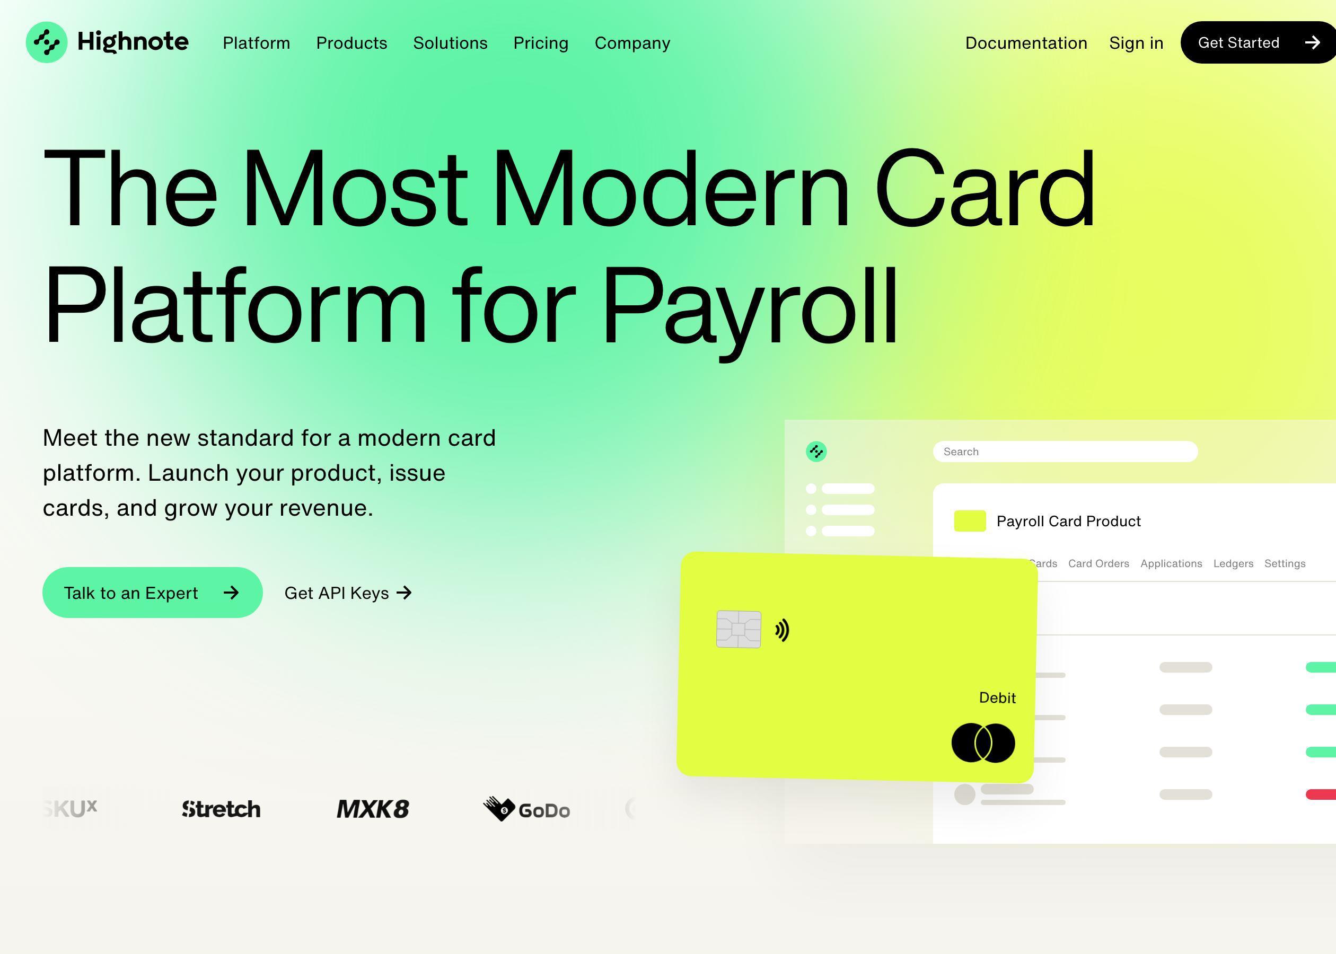Click the Talk to an Expert button
The image size is (1336, 954).
coord(152,591)
